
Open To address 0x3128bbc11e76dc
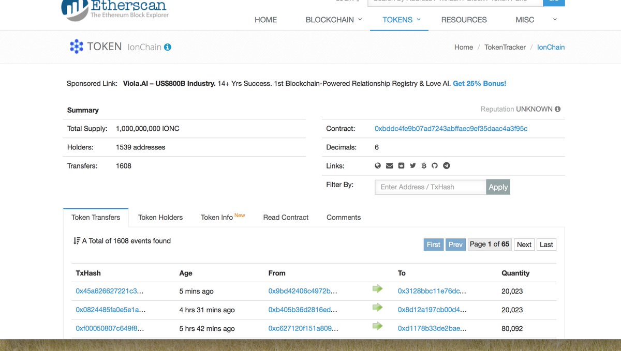click(x=432, y=291)
